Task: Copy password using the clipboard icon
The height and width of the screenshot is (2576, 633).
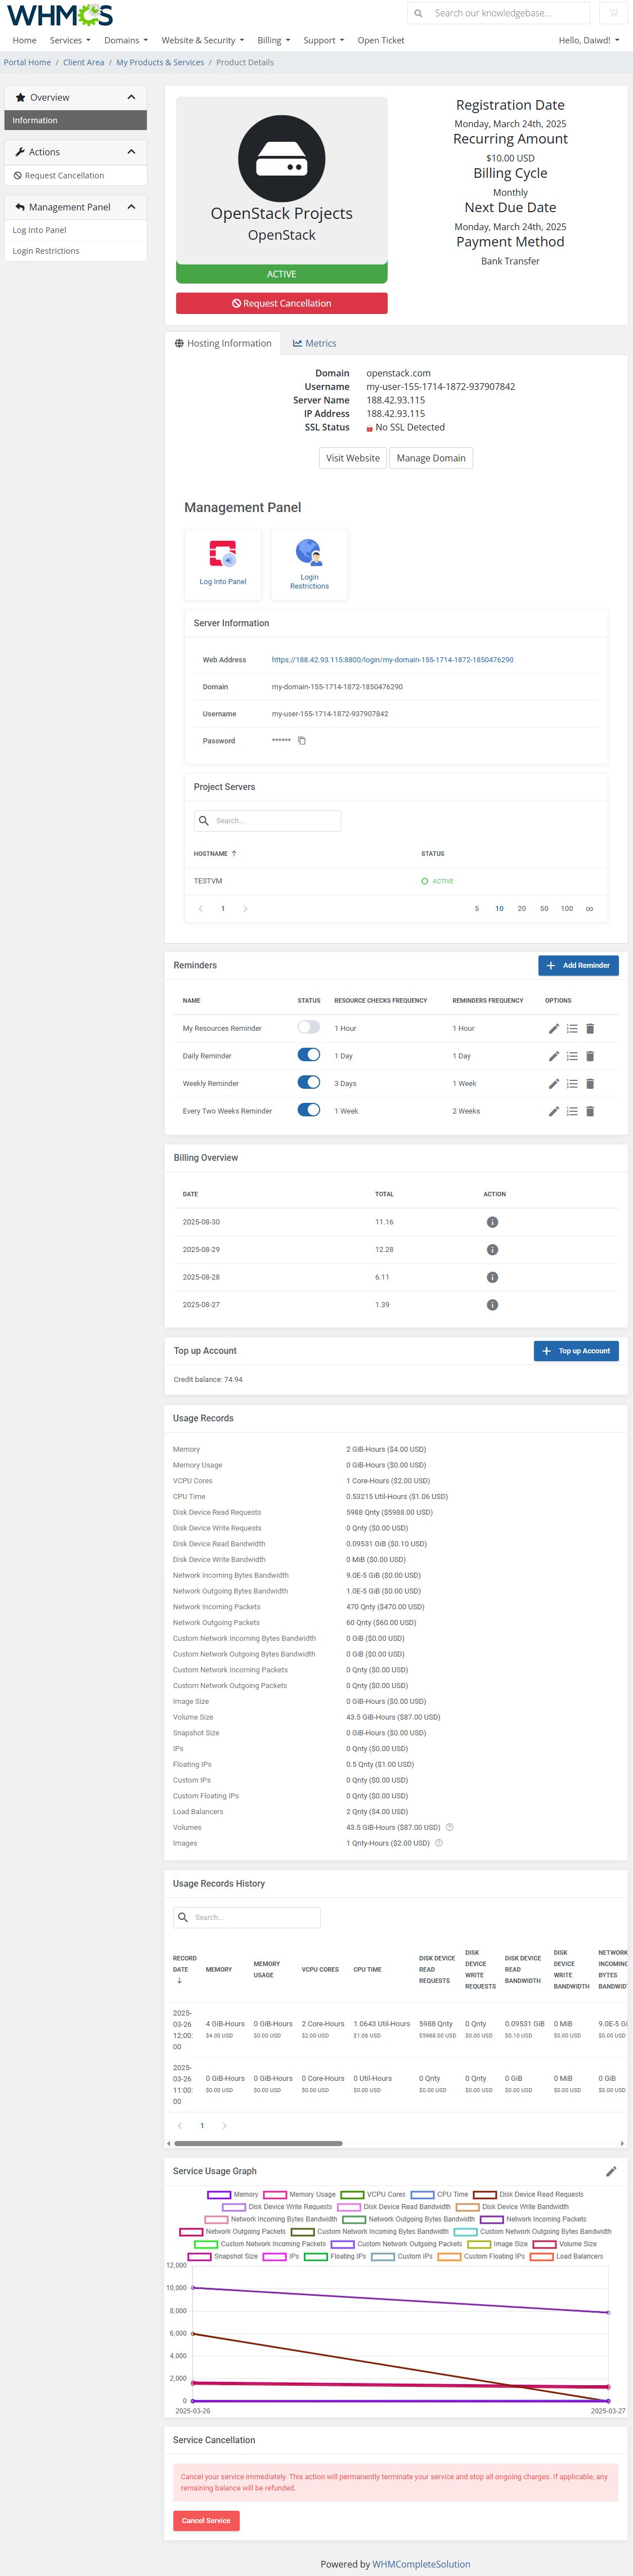Action: 302,741
